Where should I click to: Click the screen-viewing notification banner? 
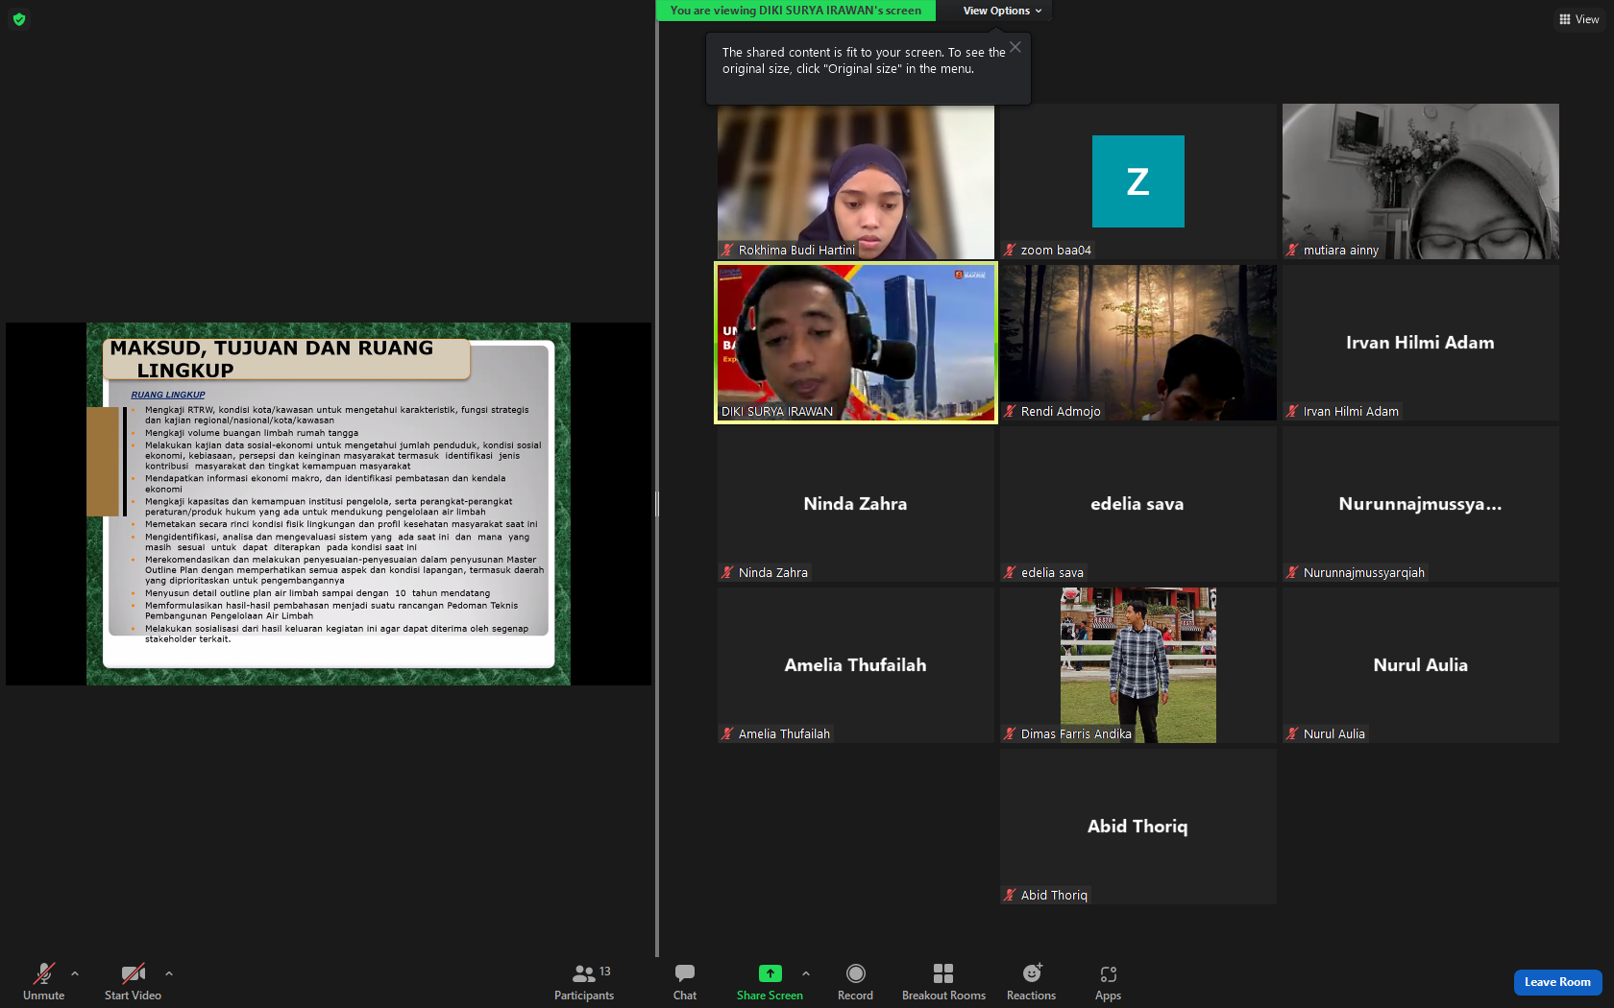point(795,11)
